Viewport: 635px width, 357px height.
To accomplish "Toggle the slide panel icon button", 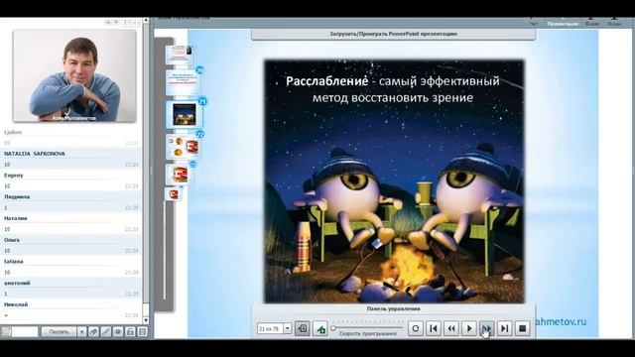I will tap(302, 328).
